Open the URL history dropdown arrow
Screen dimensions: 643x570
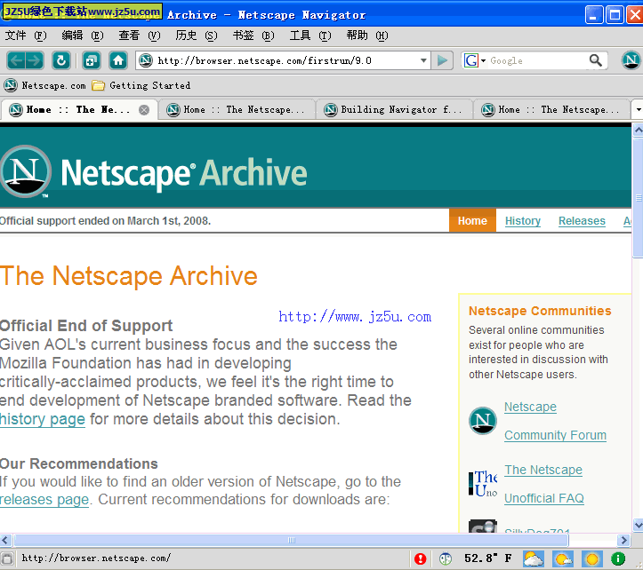point(423,60)
